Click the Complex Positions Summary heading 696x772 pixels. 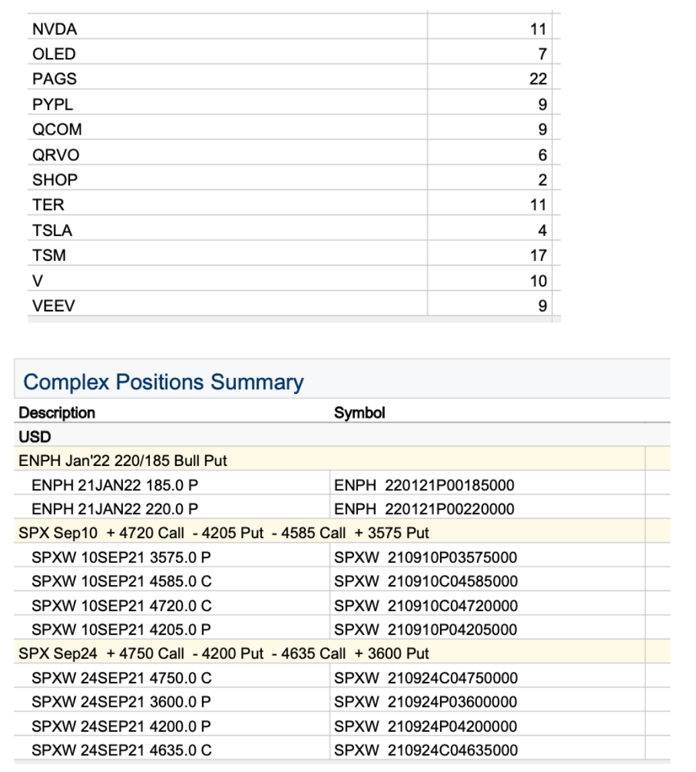163,382
